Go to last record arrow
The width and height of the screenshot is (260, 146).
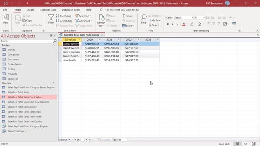pyautogui.click(x=90, y=140)
